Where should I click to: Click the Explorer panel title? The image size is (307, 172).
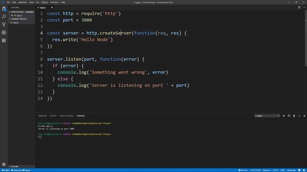coord(15,8)
